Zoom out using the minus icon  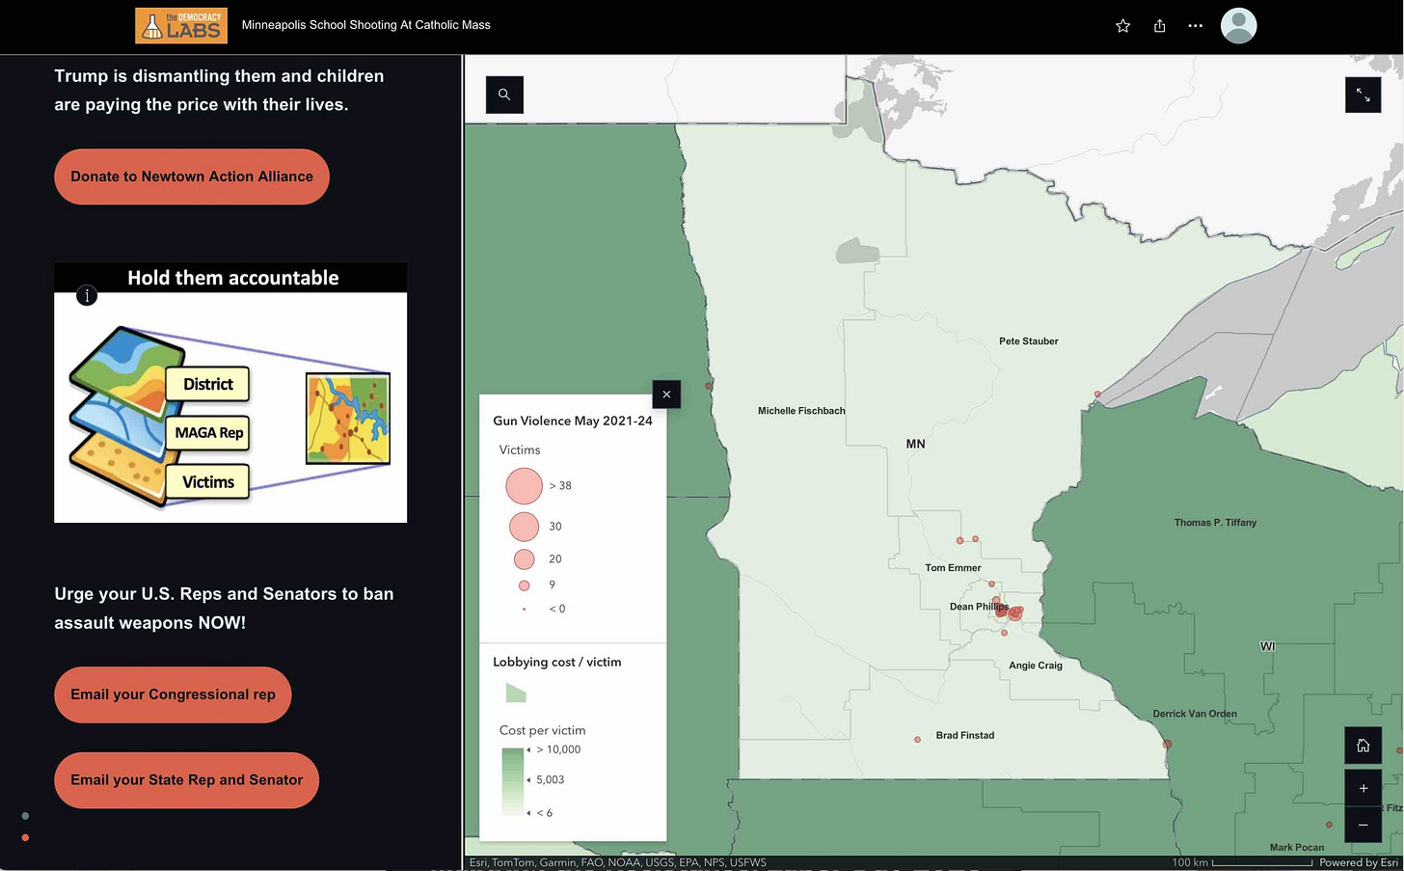point(1363,826)
